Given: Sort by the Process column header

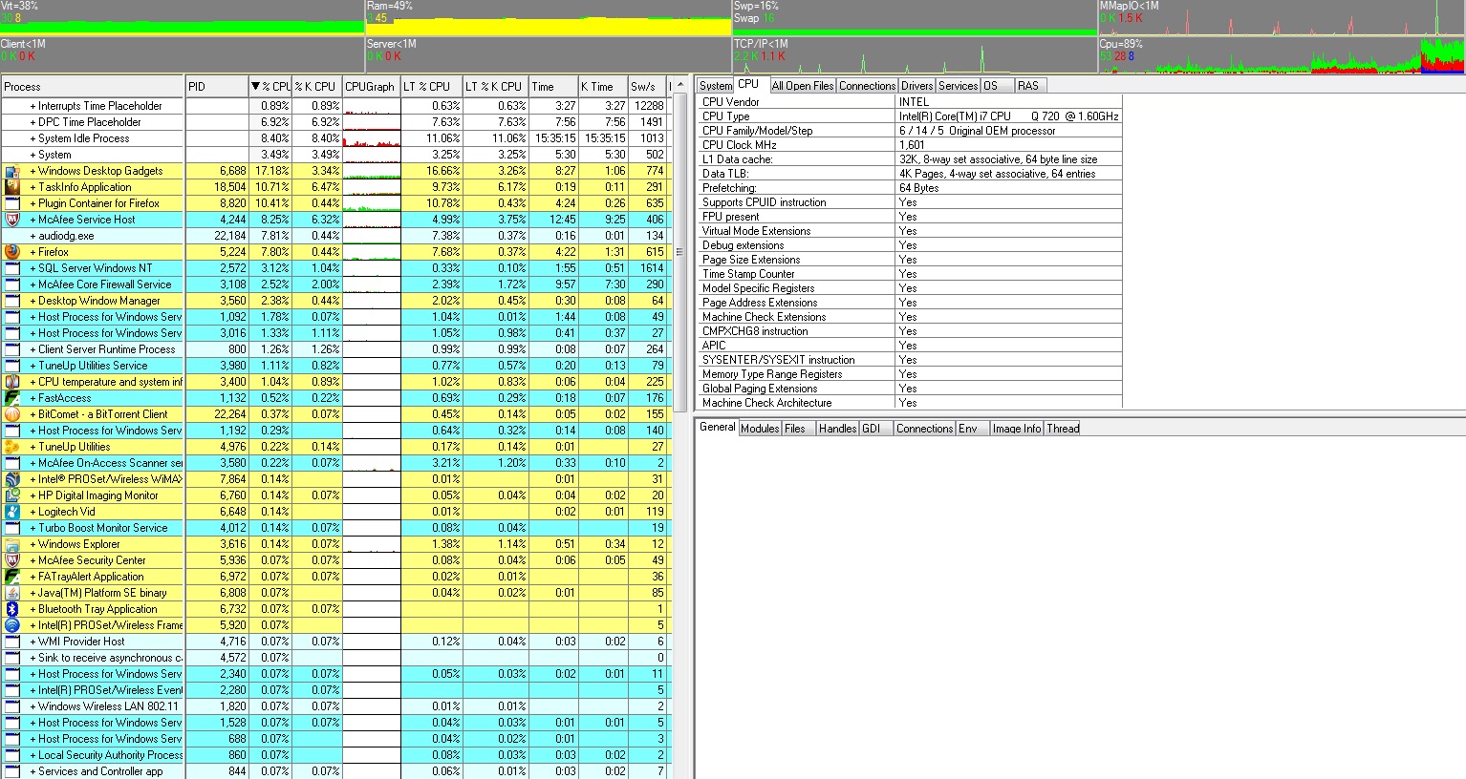Looking at the screenshot, I should (92, 87).
